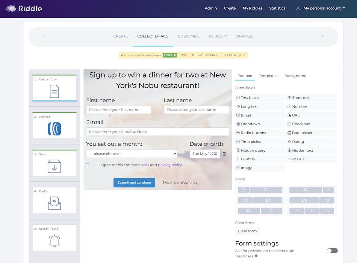
Task: Open the Create menu in navbar
Action: point(230,8)
